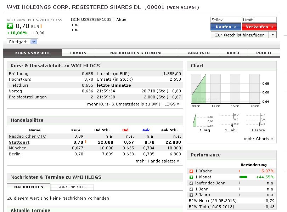This screenshot has width=287, height=212.
Task: Open the Stuttgart trading venue link
Action: 19,142
